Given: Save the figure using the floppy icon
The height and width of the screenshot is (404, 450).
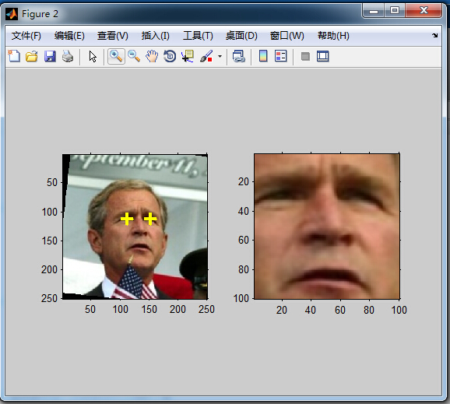Looking at the screenshot, I should 50,56.
